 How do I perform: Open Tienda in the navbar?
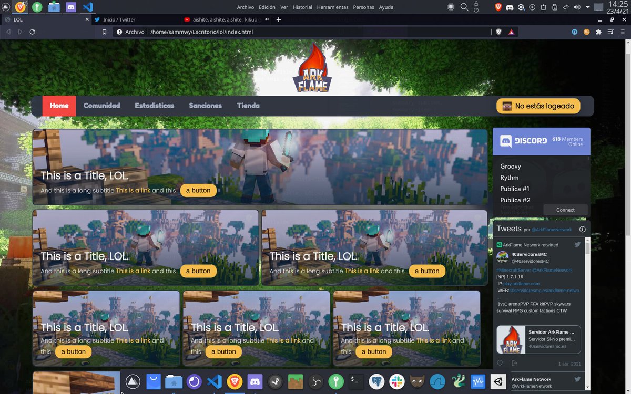click(x=248, y=106)
